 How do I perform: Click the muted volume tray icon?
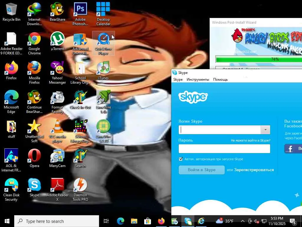[x=257, y=221]
